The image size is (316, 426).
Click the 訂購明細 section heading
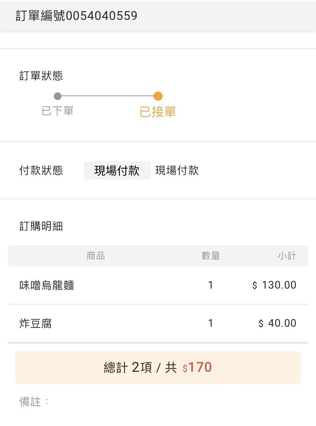tap(41, 226)
